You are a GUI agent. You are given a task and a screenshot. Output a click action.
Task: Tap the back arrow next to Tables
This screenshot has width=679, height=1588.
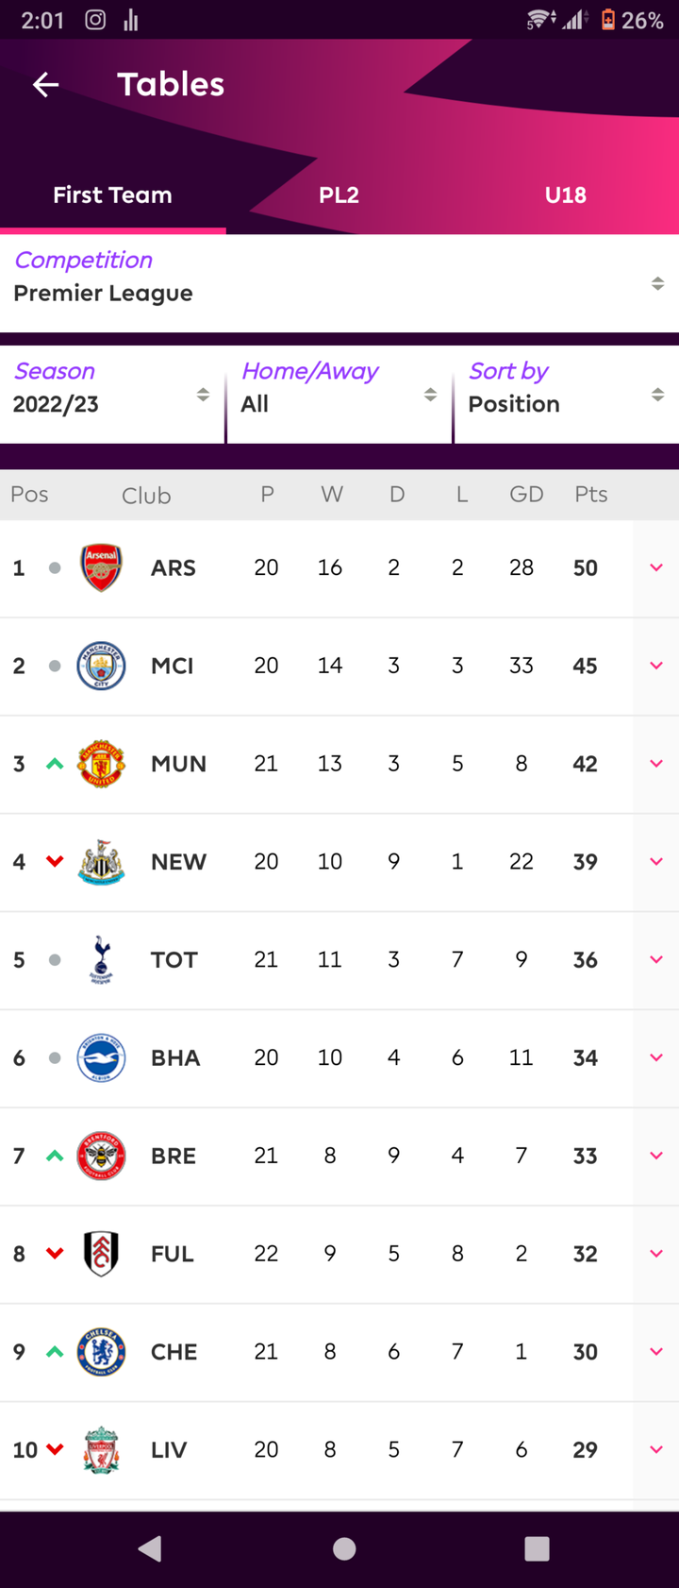[x=45, y=85]
